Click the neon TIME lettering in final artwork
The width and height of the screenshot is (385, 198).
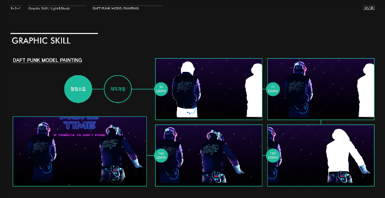tap(80, 126)
